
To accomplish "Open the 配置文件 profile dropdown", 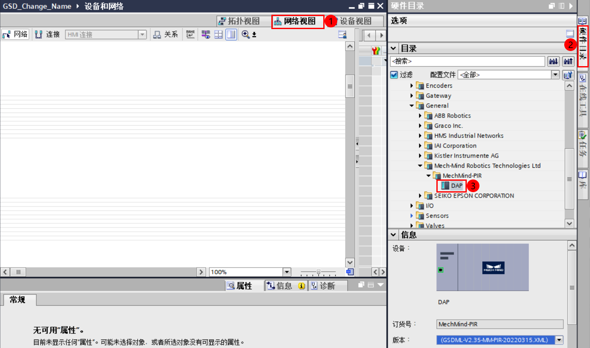I will [555, 75].
